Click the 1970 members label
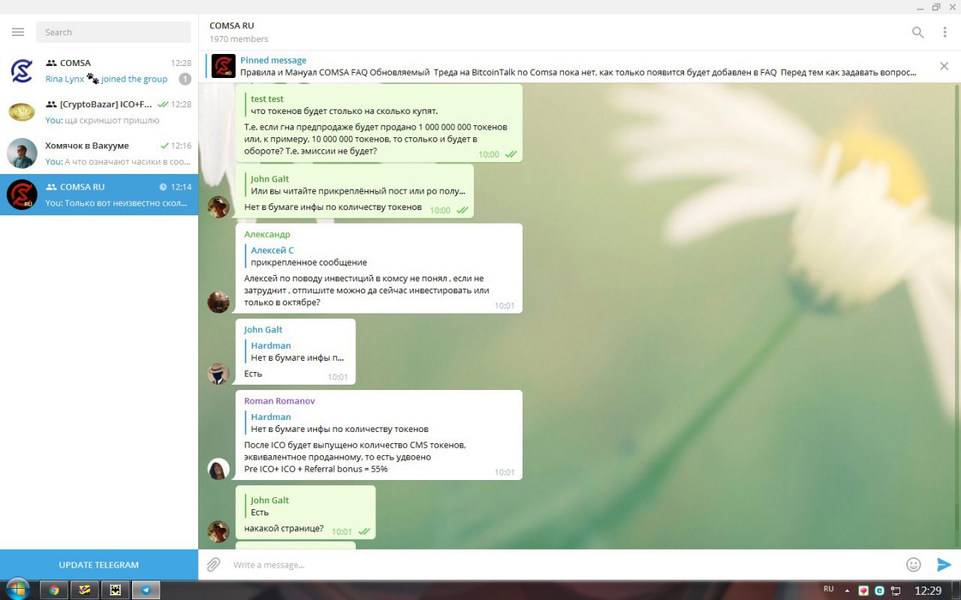The image size is (961, 600). pyautogui.click(x=239, y=39)
